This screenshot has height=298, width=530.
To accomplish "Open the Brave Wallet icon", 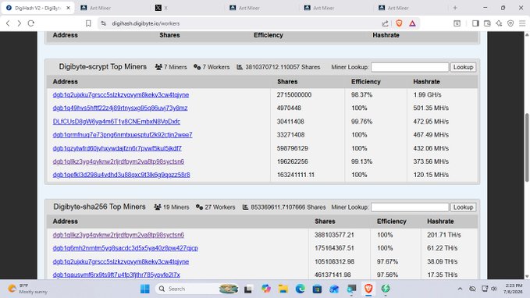I will [x=487, y=23].
